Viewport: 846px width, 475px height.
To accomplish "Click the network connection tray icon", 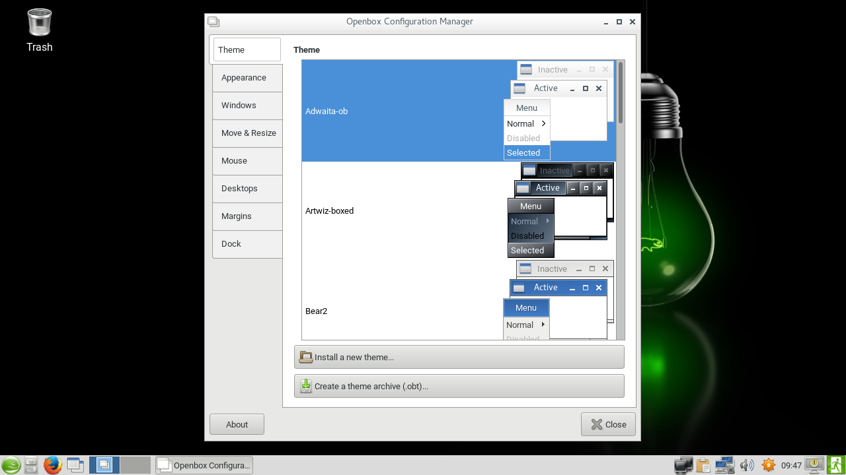I will 724,465.
